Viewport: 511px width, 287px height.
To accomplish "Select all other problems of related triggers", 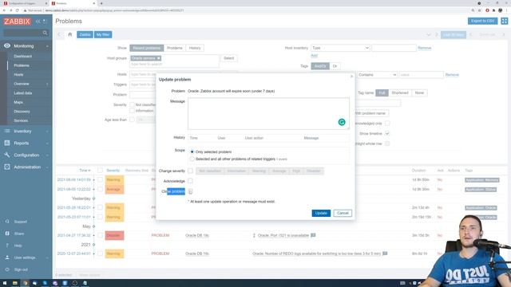I will point(192,159).
